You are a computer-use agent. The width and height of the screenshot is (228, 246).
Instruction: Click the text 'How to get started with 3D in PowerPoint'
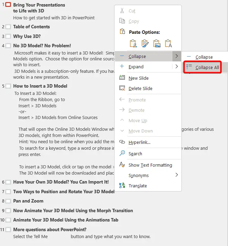tap(54, 18)
